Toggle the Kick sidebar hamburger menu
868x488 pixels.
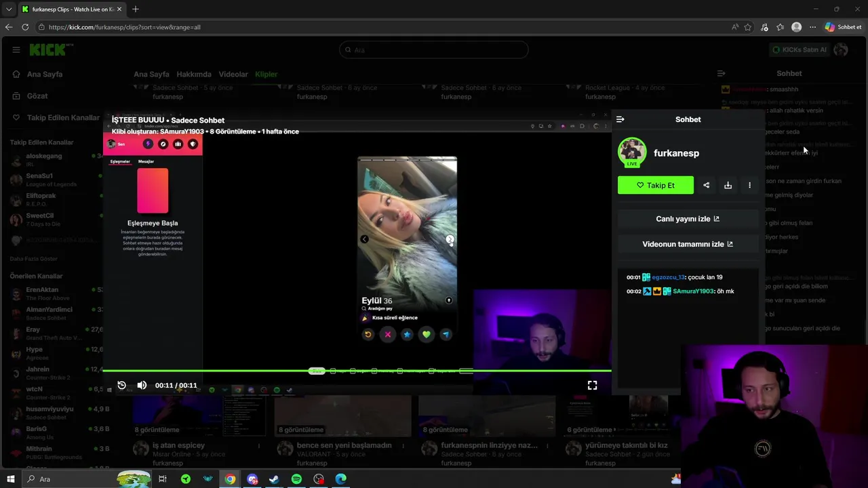tap(16, 49)
